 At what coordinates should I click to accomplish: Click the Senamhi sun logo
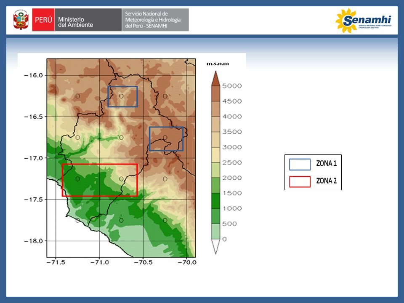pos(363,20)
